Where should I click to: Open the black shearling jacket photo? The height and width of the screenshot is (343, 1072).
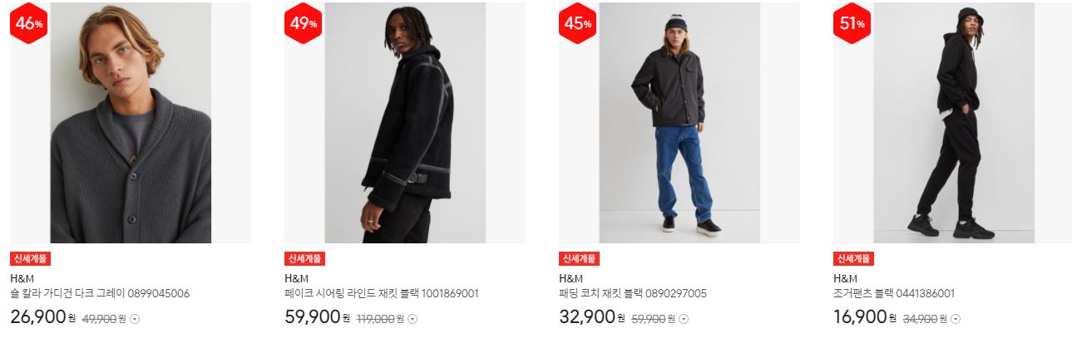[405, 123]
